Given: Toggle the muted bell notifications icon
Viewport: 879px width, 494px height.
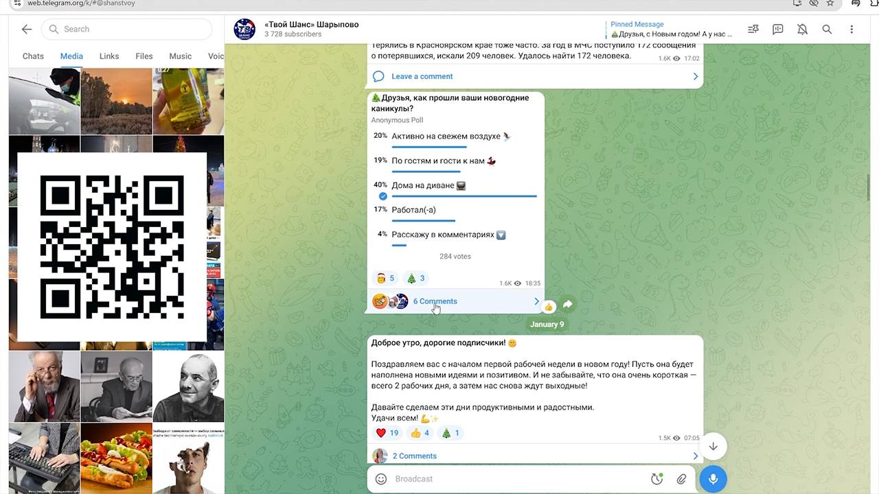Looking at the screenshot, I should pyautogui.click(x=802, y=30).
